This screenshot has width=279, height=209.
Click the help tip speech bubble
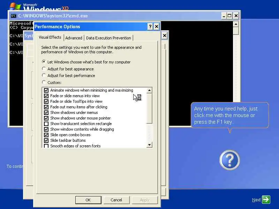[230, 115]
